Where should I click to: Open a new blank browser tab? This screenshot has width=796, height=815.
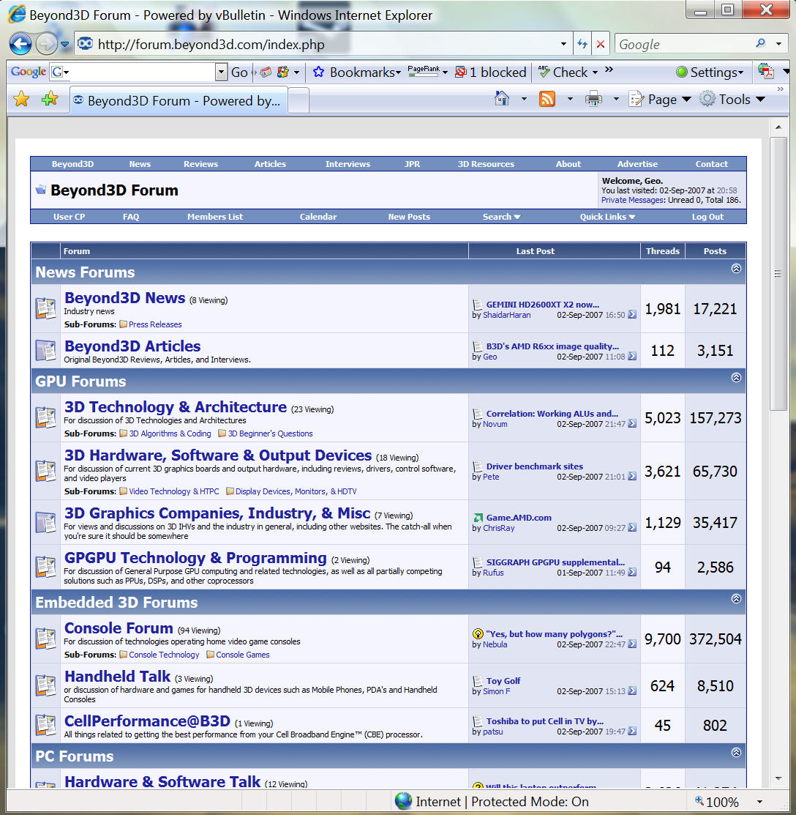click(298, 100)
